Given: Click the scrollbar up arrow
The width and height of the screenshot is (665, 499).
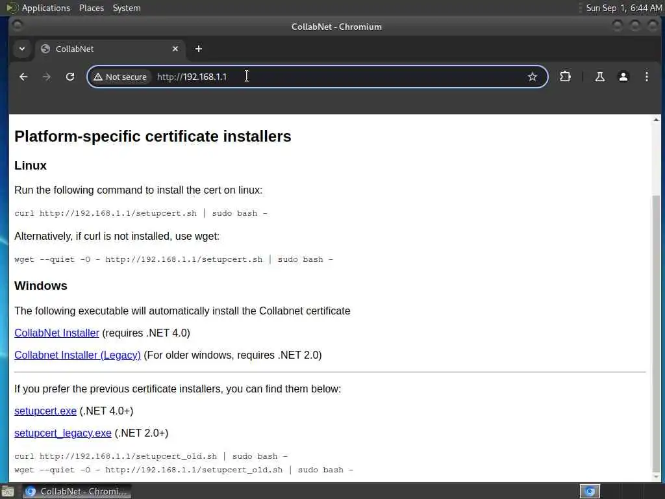Looking at the screenshot, I should [x=656, y=120].
